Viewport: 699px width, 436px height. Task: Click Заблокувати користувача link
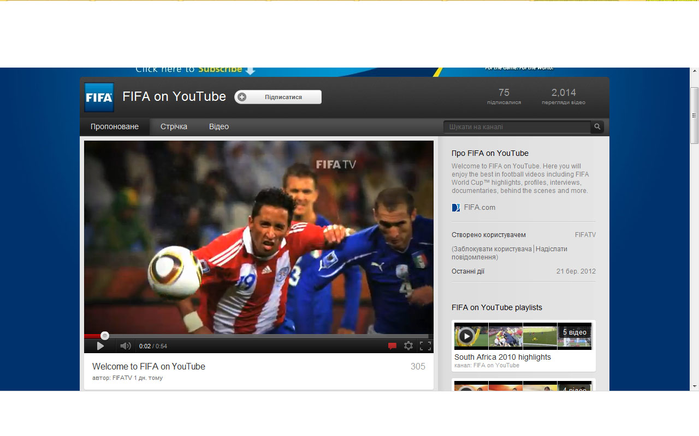tap(493, 249)
